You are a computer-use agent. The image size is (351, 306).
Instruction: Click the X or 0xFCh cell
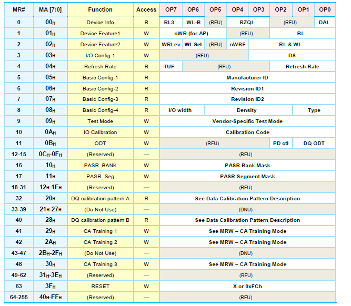(x=247, y=286)
